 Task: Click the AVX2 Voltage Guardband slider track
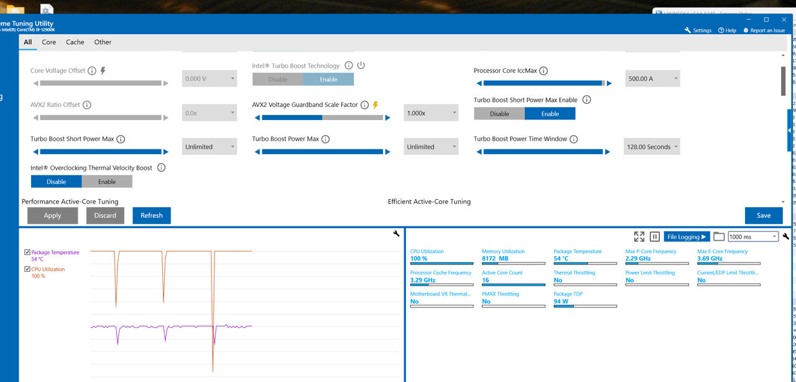coord(322,118)
